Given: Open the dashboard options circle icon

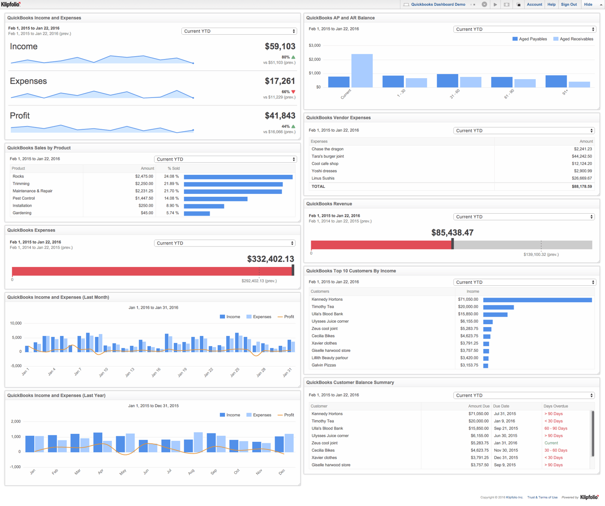Looking at the screenshot, I should [484, 4].
